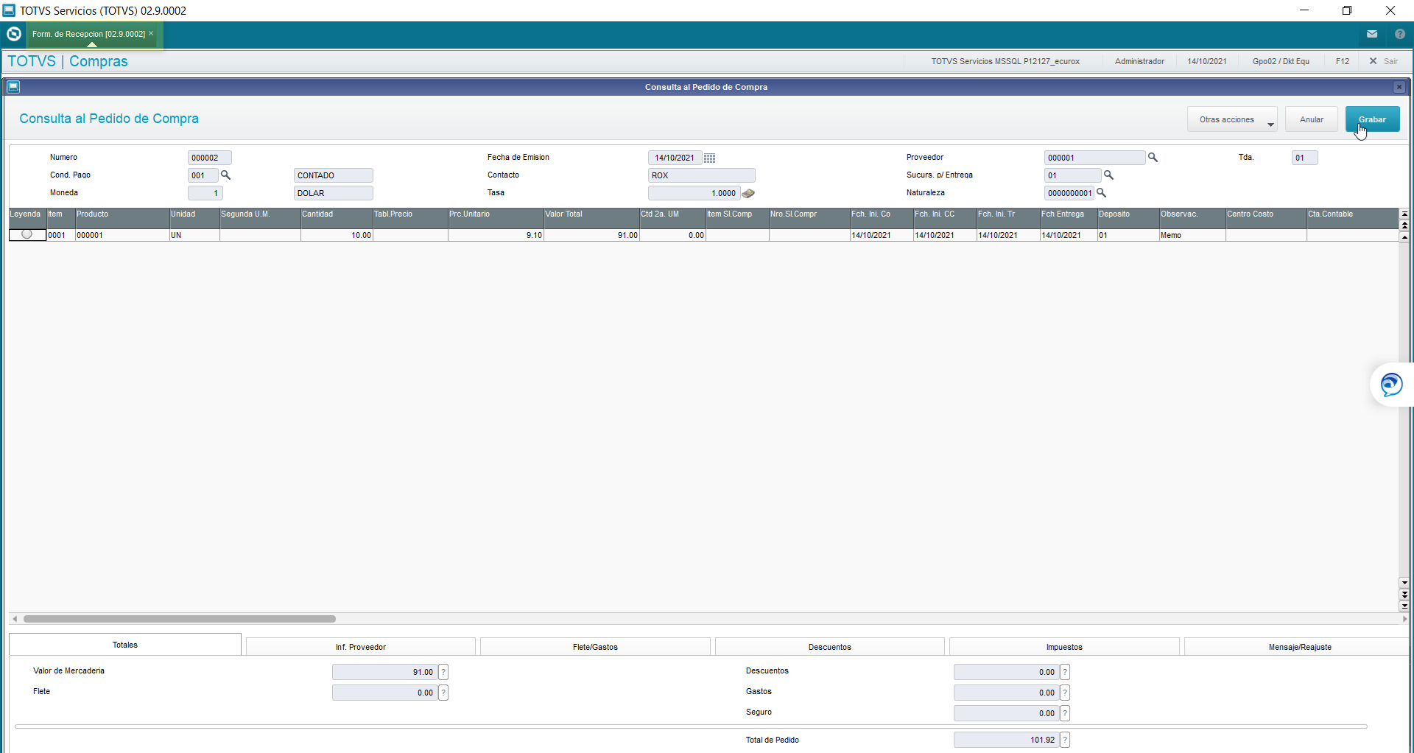Open the Descuentos tab
Image resolution: width=1414 pixels, height=753 pixels.
tap(830, 647)
